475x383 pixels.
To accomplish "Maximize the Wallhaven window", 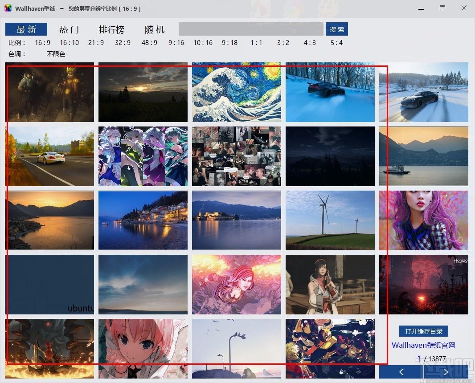I will click(442, 8).
